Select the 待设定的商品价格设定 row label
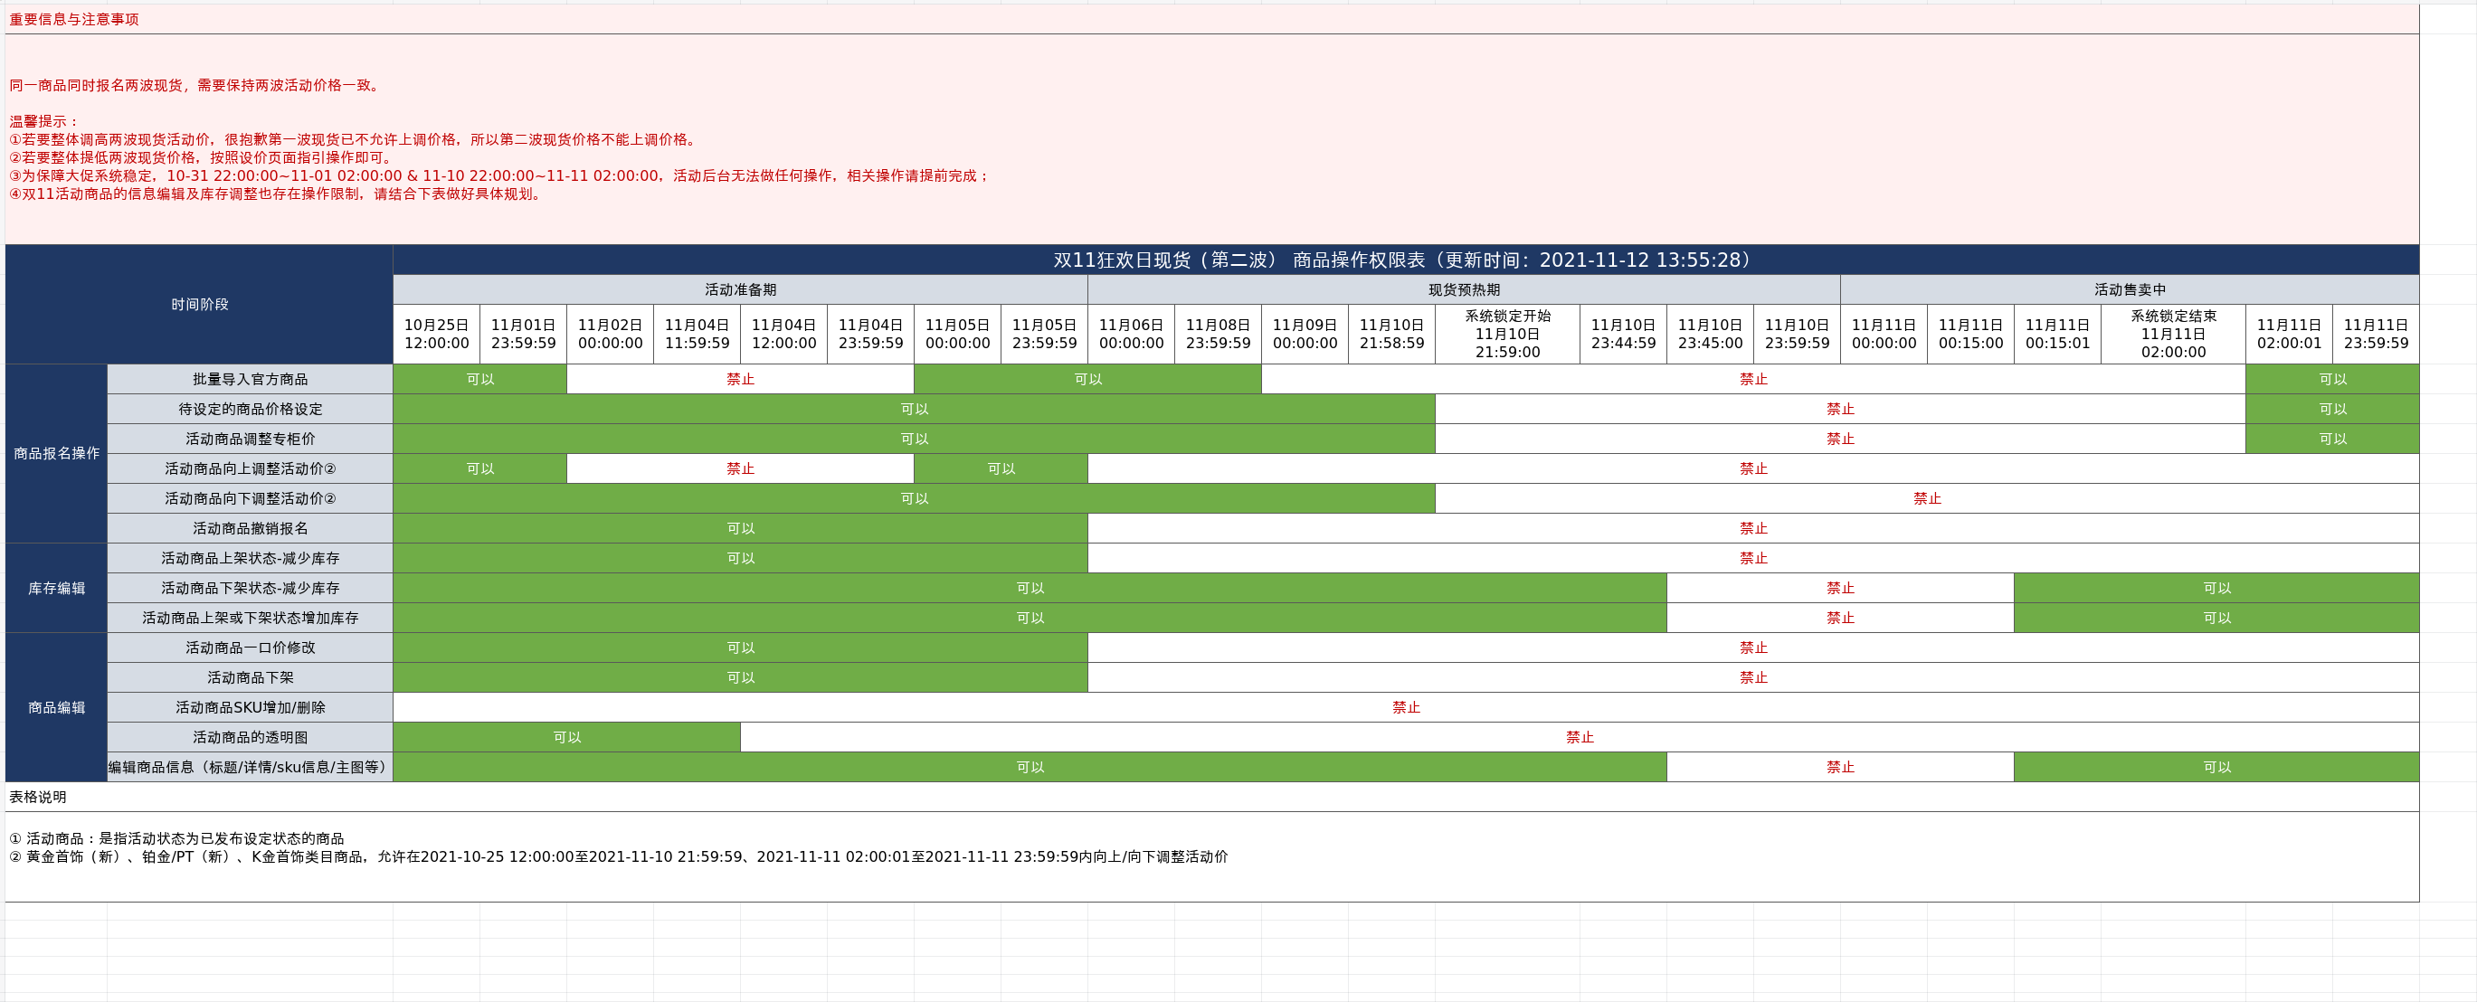The height and width of the screenshot is (1002, 2477). (x=250, y=409)
